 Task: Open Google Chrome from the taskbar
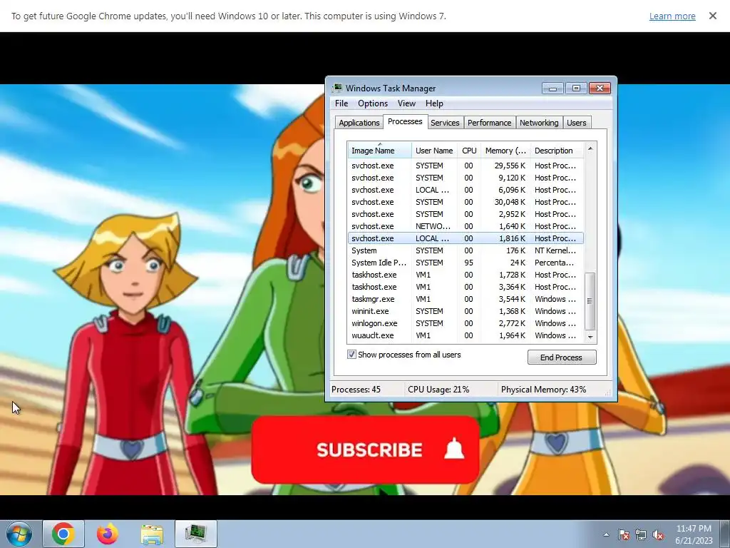tap(63, 534)
